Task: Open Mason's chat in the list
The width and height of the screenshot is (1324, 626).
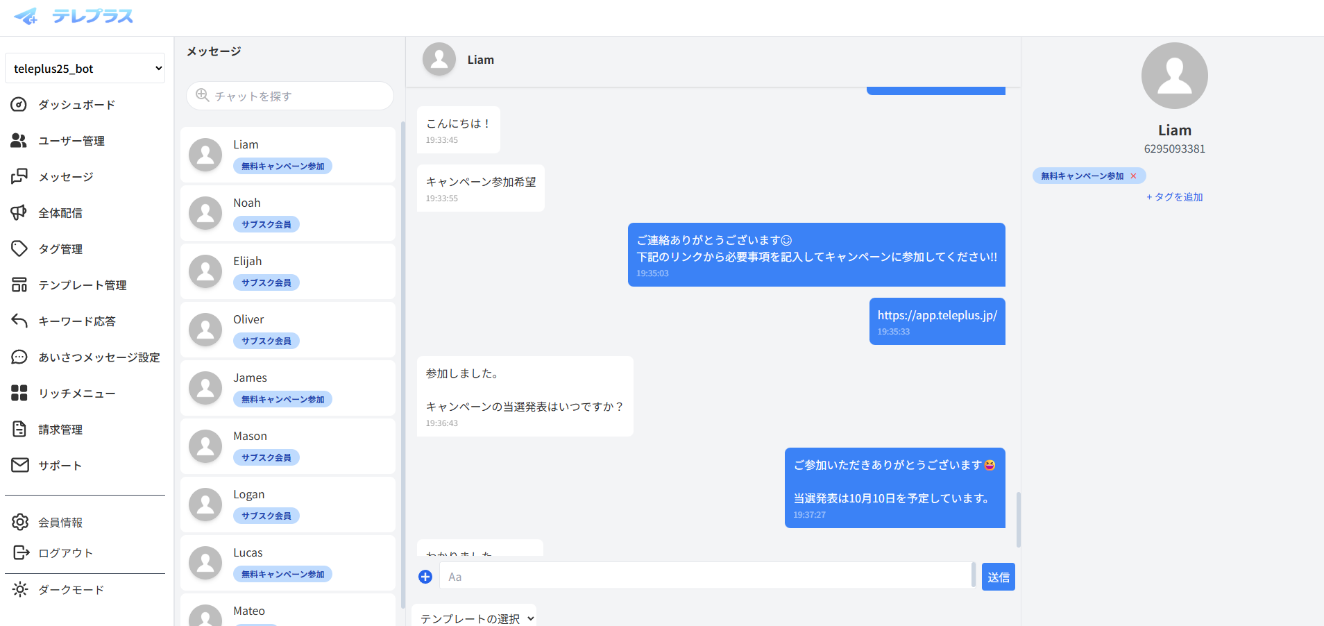Action: point(288,446)
